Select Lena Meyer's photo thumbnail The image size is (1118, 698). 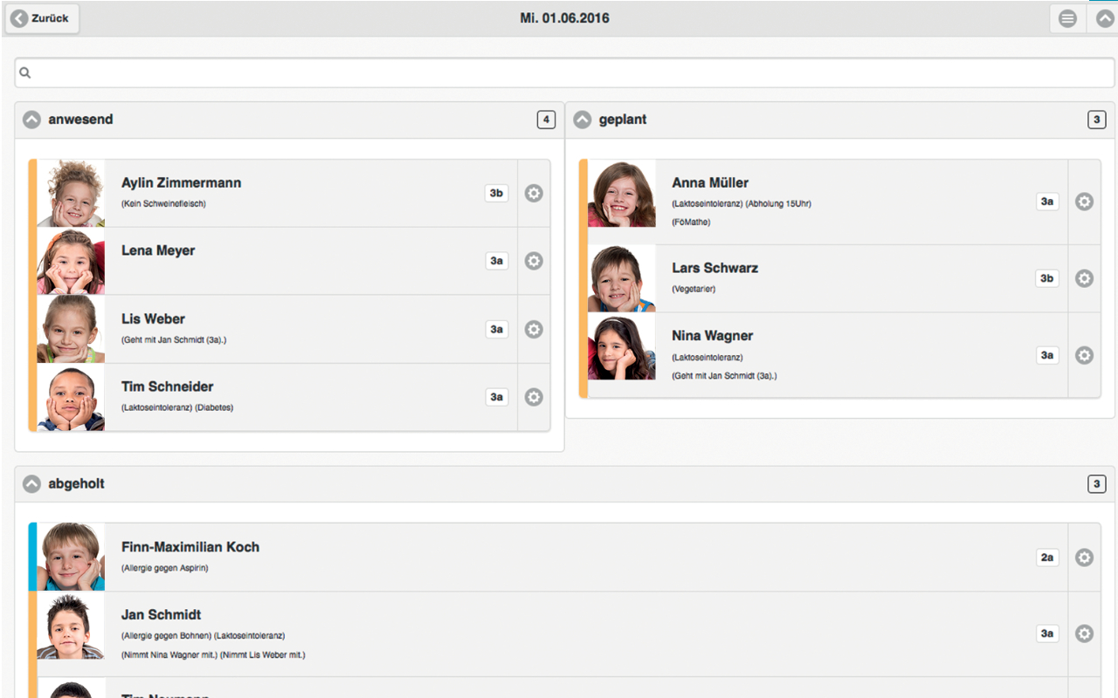coord(71,262)
